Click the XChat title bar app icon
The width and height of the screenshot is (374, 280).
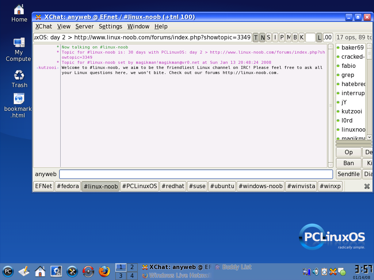38,17
